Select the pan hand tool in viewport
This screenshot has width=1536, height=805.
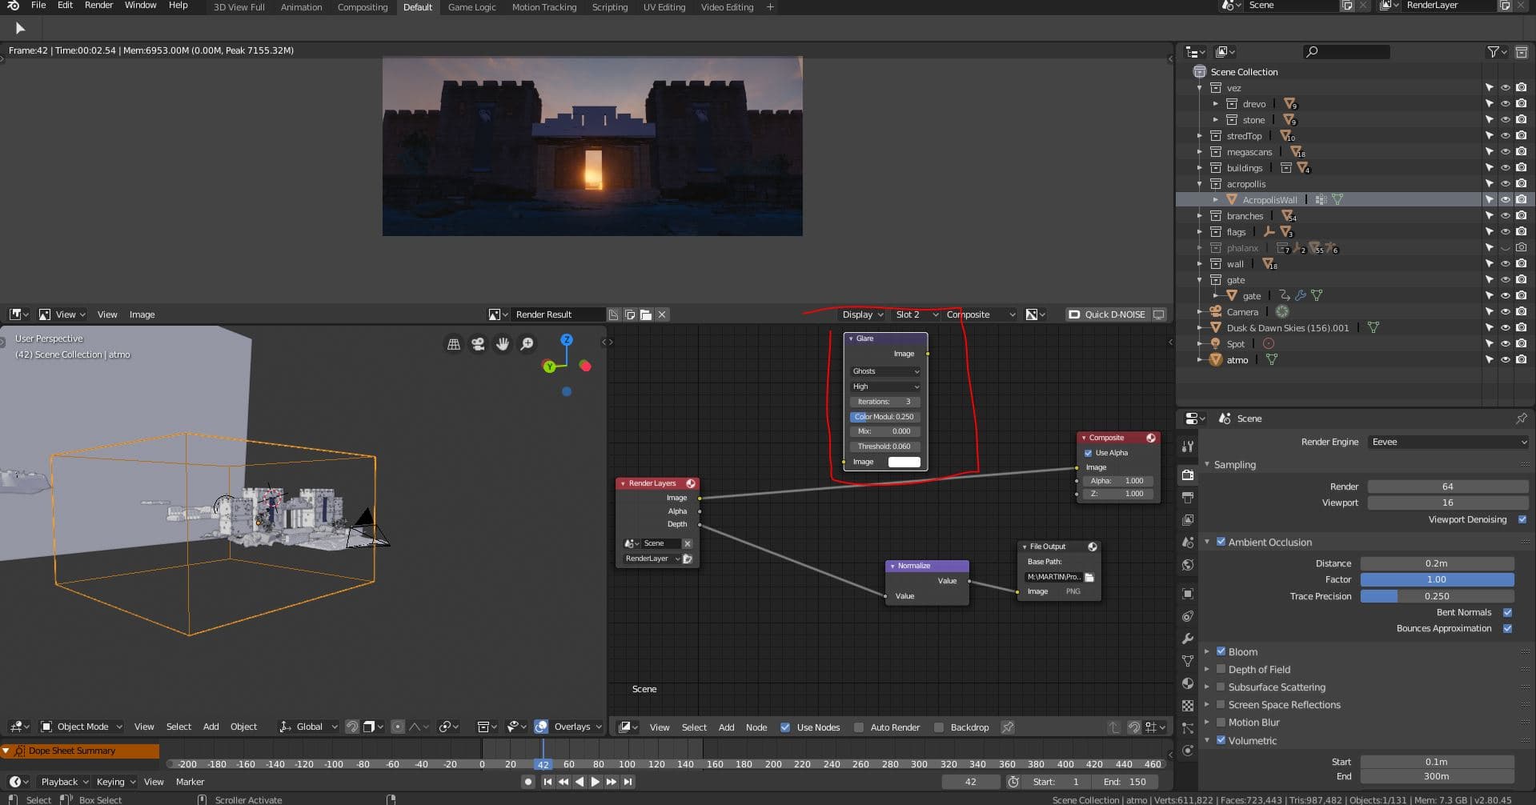pos(503,344)
